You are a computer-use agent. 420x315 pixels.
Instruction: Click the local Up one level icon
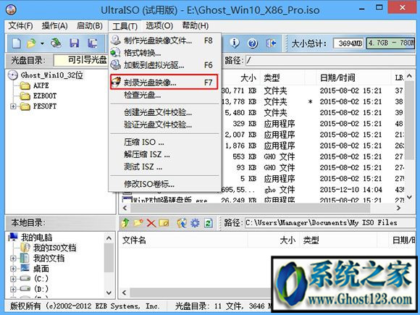pyautogui.click(x=125, y=223)
